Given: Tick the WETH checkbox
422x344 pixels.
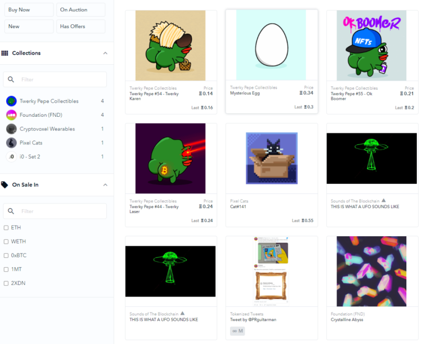Looking at the screenshot, I should 6,241.
